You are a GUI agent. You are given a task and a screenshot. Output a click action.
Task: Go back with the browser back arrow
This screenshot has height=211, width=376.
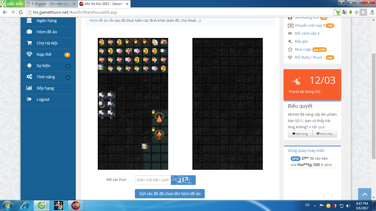coord(5,12)
